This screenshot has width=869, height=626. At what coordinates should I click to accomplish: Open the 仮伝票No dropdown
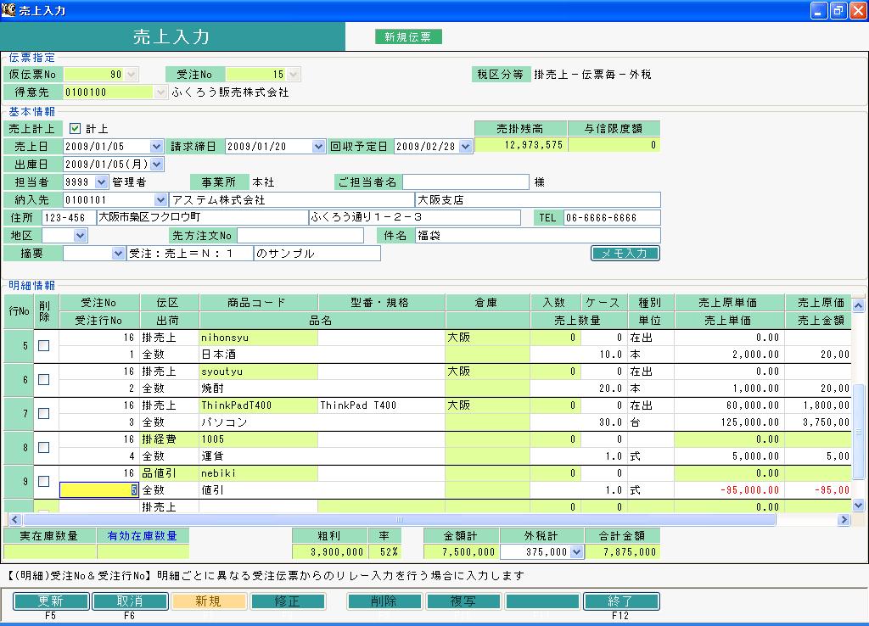131,75
